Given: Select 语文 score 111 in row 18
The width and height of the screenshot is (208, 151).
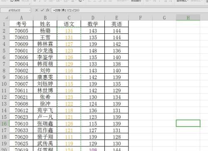Looking at the screenshot, I should coord(69,137).
